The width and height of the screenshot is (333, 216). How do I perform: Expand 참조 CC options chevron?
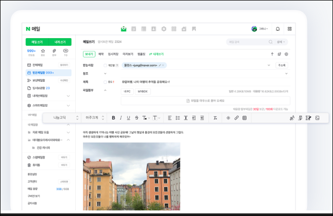pos(105,74)
